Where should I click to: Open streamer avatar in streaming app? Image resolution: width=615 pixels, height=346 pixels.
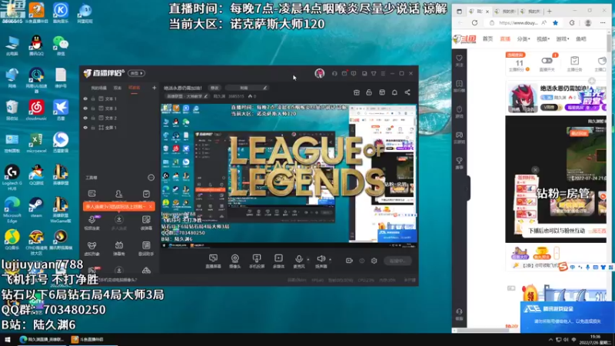click(320, 73)
